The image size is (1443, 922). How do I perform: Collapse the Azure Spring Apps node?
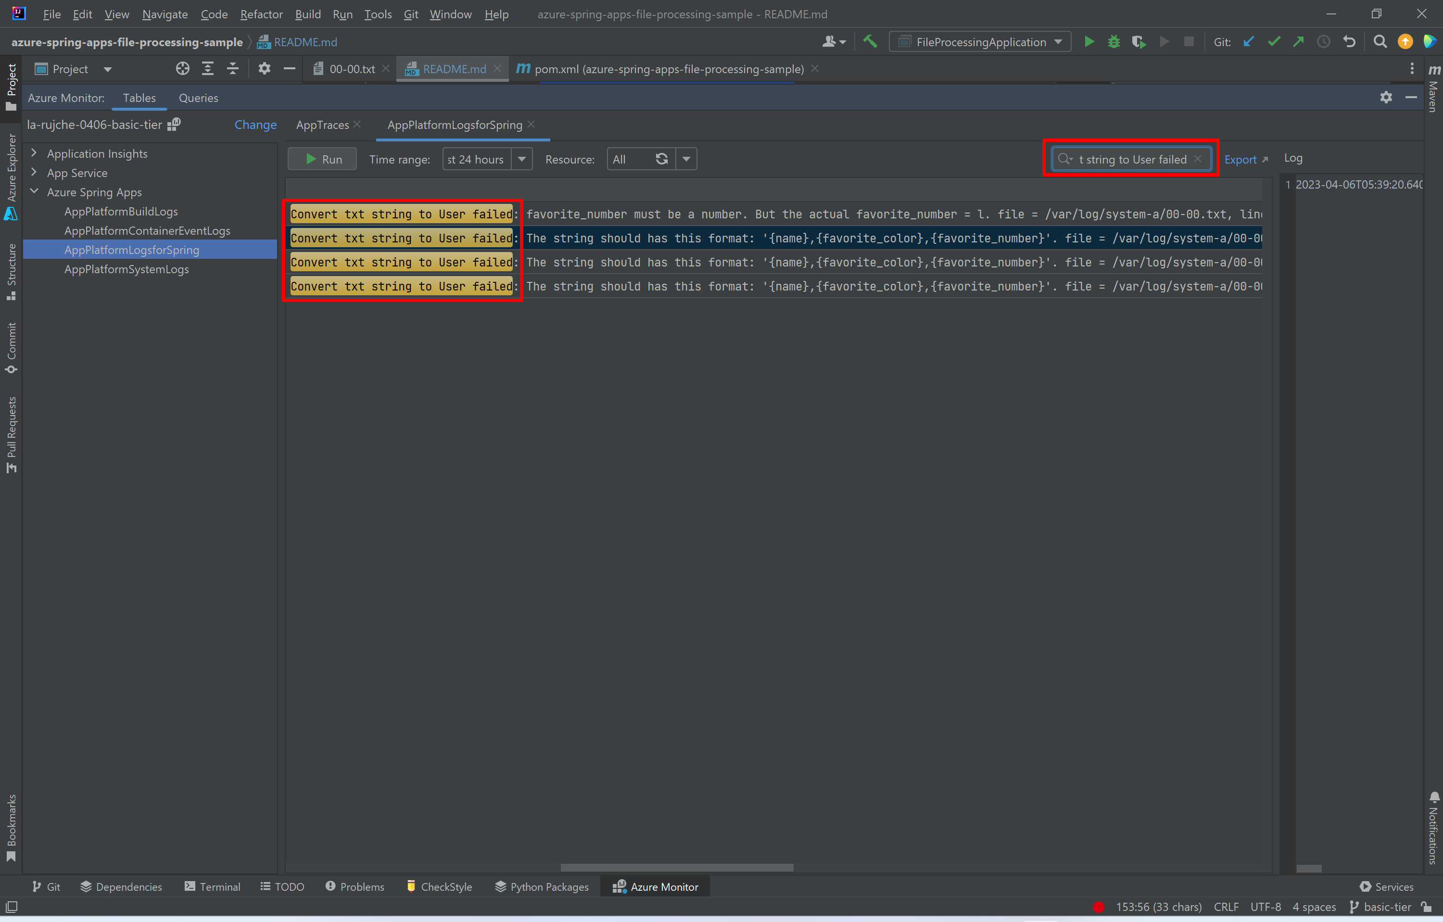coord(35,192)
